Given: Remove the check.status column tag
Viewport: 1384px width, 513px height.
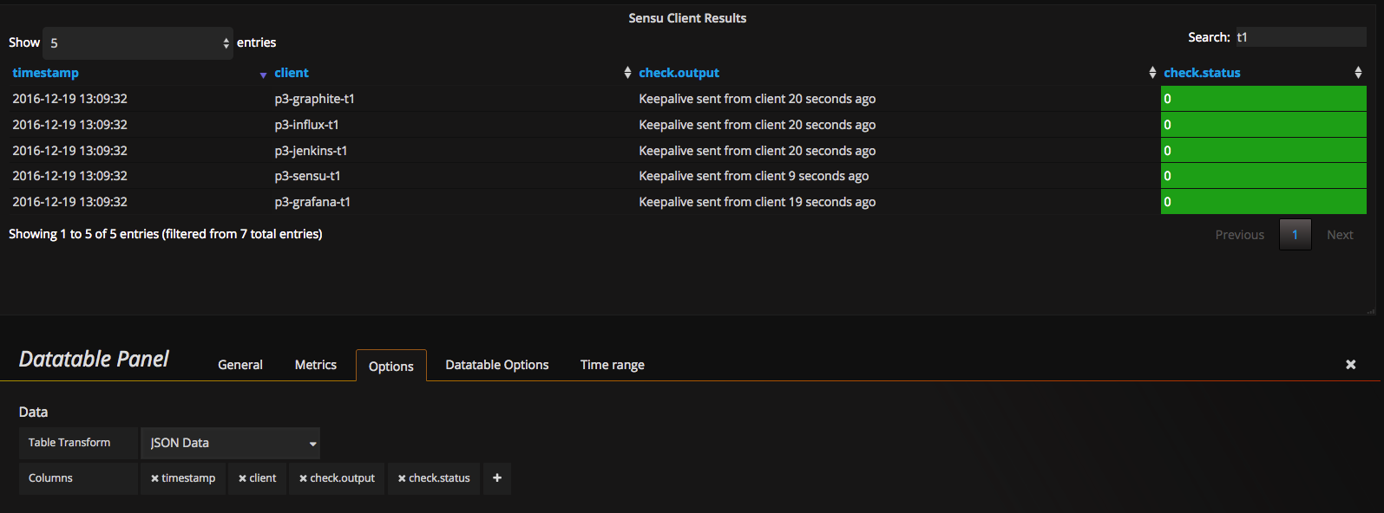Looking at the screenshot, I should [x=402, y=478].
